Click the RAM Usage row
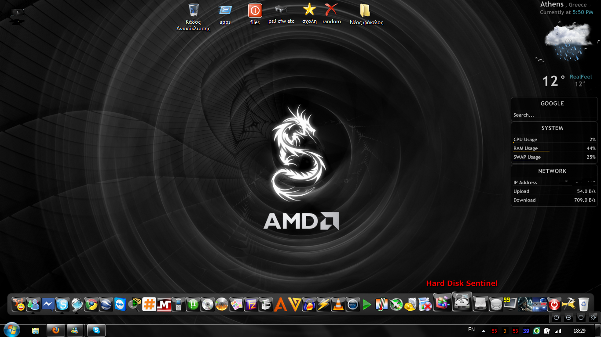Screen dimensions: 601x337 tap(554, 148)
